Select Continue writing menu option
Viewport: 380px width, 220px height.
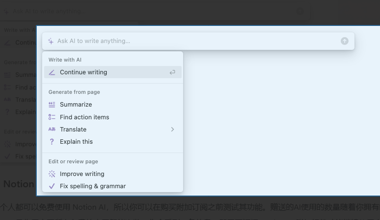click(84, 72)
